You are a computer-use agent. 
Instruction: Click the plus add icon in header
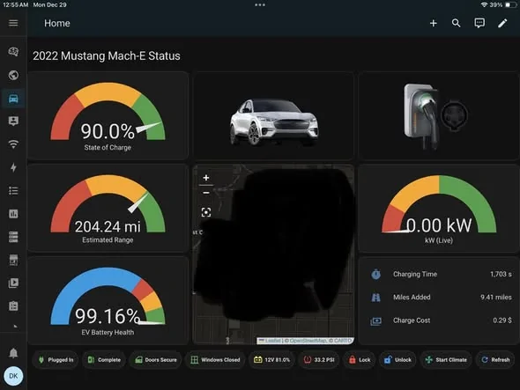[433, 23]
